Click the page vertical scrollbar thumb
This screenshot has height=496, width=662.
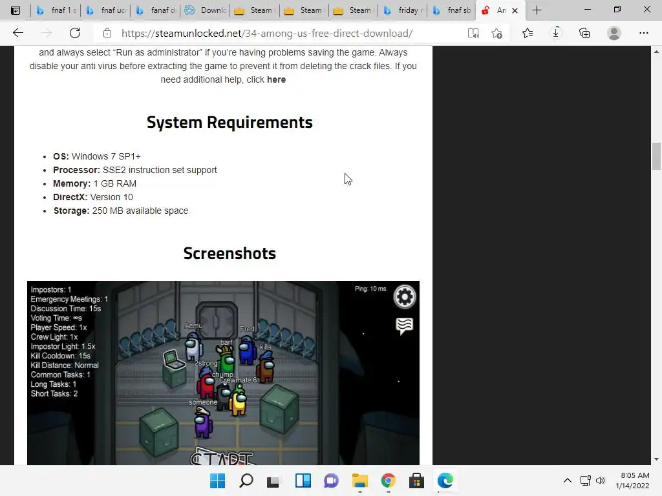tap(656, 156)
